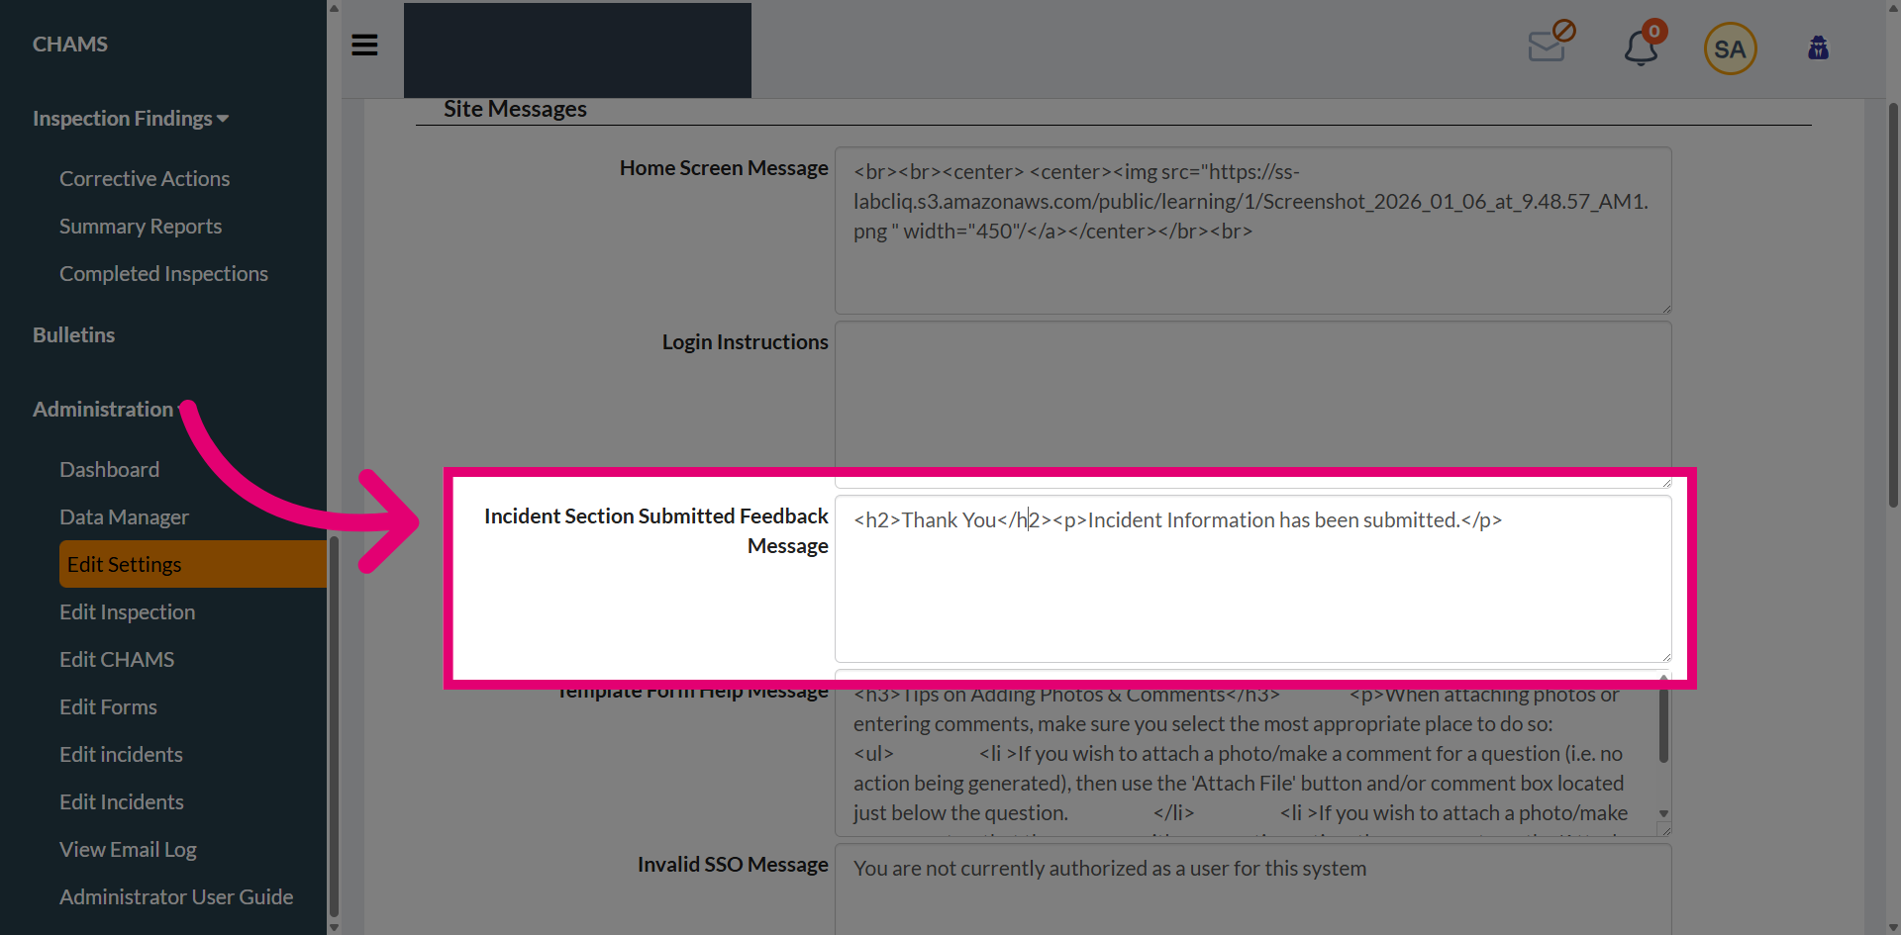Open Summary Reports
The height and width of the screenshot is (935, 1901).
(x=141, y=227)
